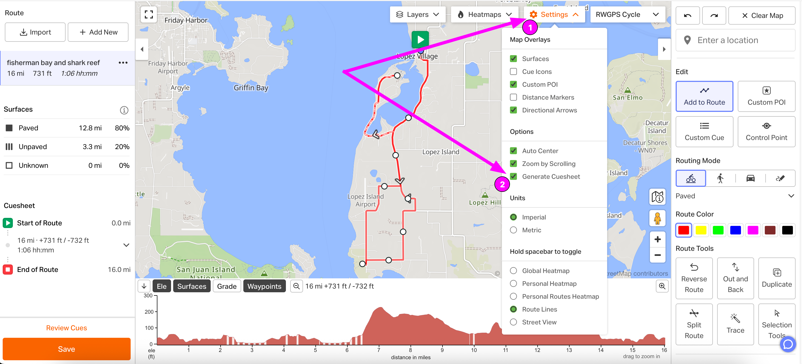Viewport: 802px width, 364px height.
Task: Zoom out the elevation profile
Action: tap(296, 286)
